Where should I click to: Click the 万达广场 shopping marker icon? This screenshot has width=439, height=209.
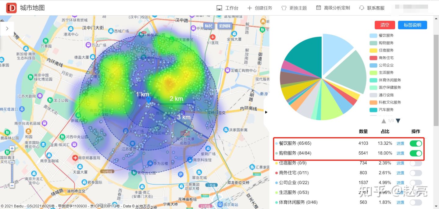[88, 45]
